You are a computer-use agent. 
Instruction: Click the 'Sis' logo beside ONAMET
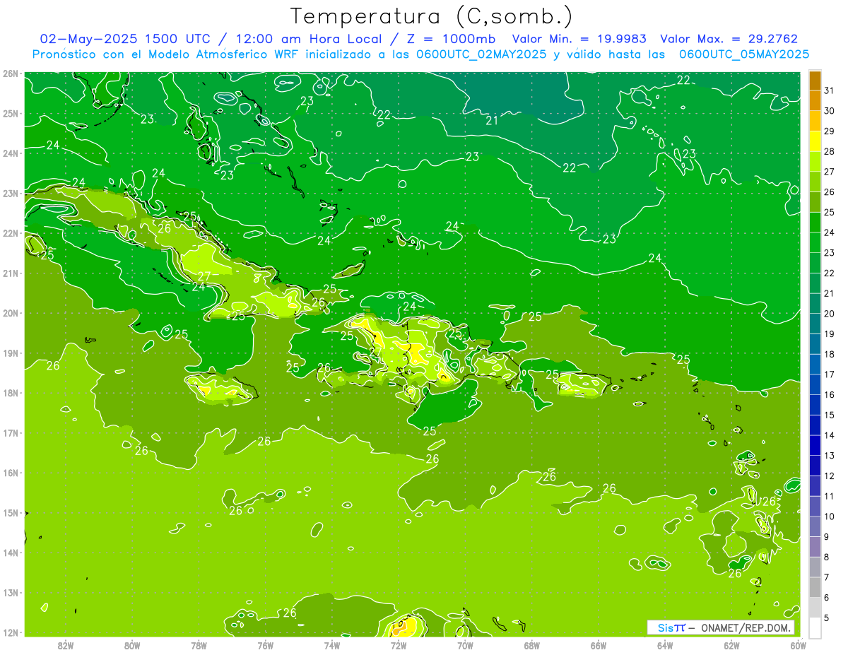[x=666, y=627]
